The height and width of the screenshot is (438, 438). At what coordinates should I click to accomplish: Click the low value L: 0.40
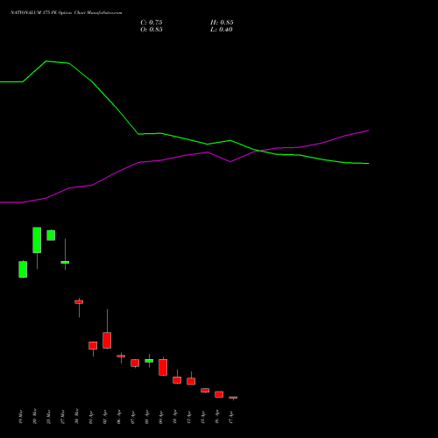click(x=222, y=30)
